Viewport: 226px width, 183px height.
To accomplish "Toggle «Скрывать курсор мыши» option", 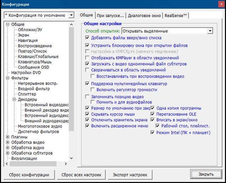I will pyautogui.click(x=88, y=114).
